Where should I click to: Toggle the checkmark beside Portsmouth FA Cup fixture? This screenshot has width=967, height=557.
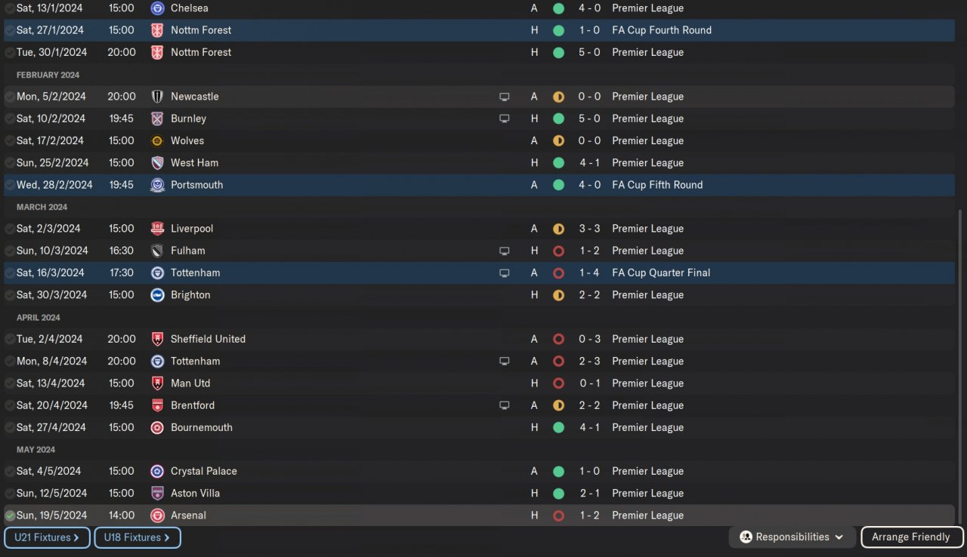(10, 185)
